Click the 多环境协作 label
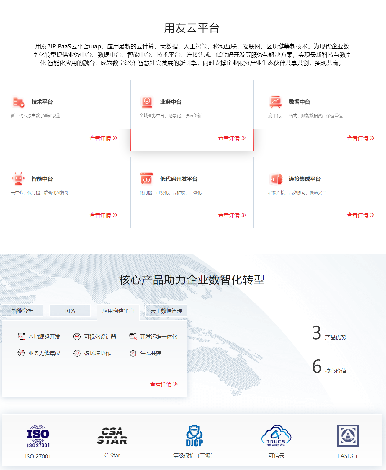This screenshot has width=386, height=470. (98, 353)
